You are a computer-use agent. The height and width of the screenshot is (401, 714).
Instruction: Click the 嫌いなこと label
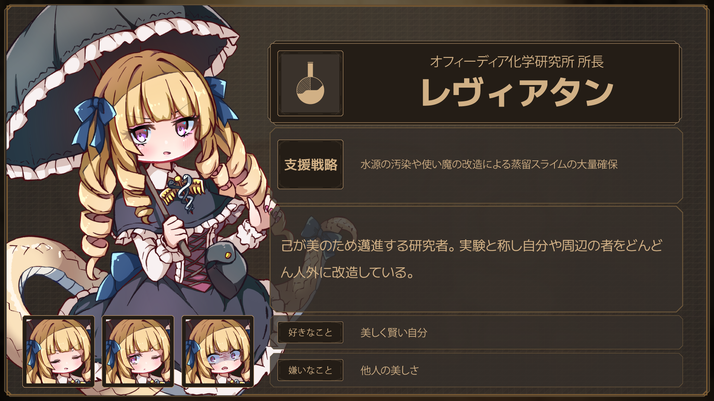coord(310,370)
